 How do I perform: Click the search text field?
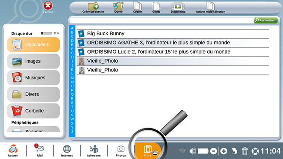tap(162, 20)
